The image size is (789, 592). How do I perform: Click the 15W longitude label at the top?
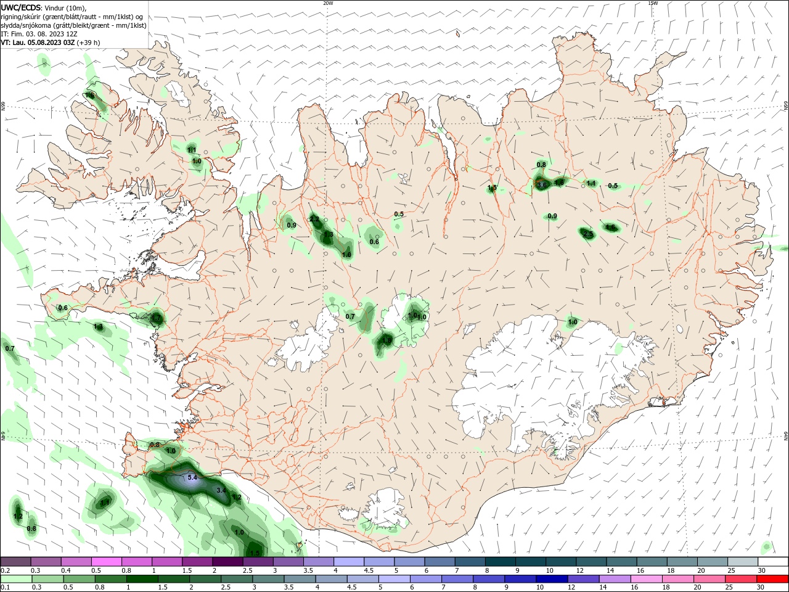coord(653,3)
